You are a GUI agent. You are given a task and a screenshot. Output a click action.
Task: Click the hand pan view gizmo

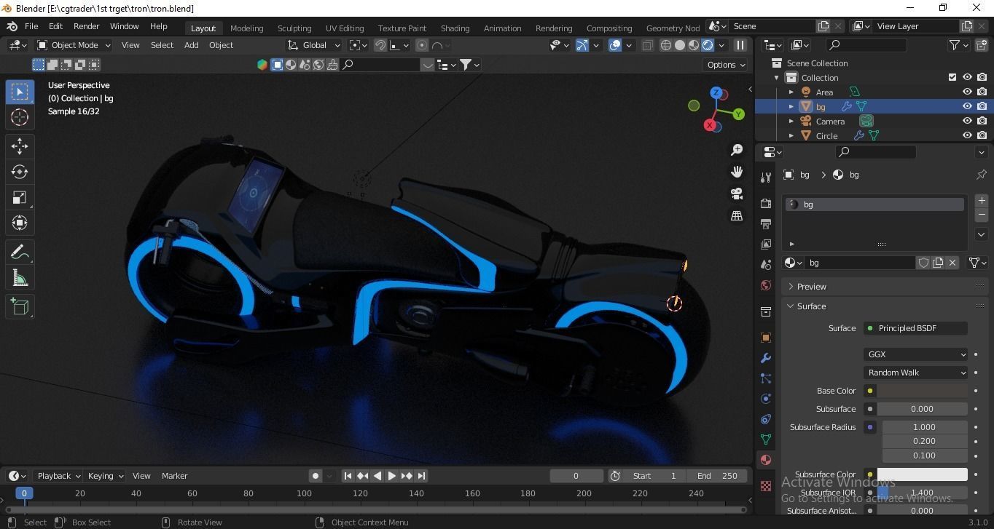pyautogui.click(x=737, y=172)
